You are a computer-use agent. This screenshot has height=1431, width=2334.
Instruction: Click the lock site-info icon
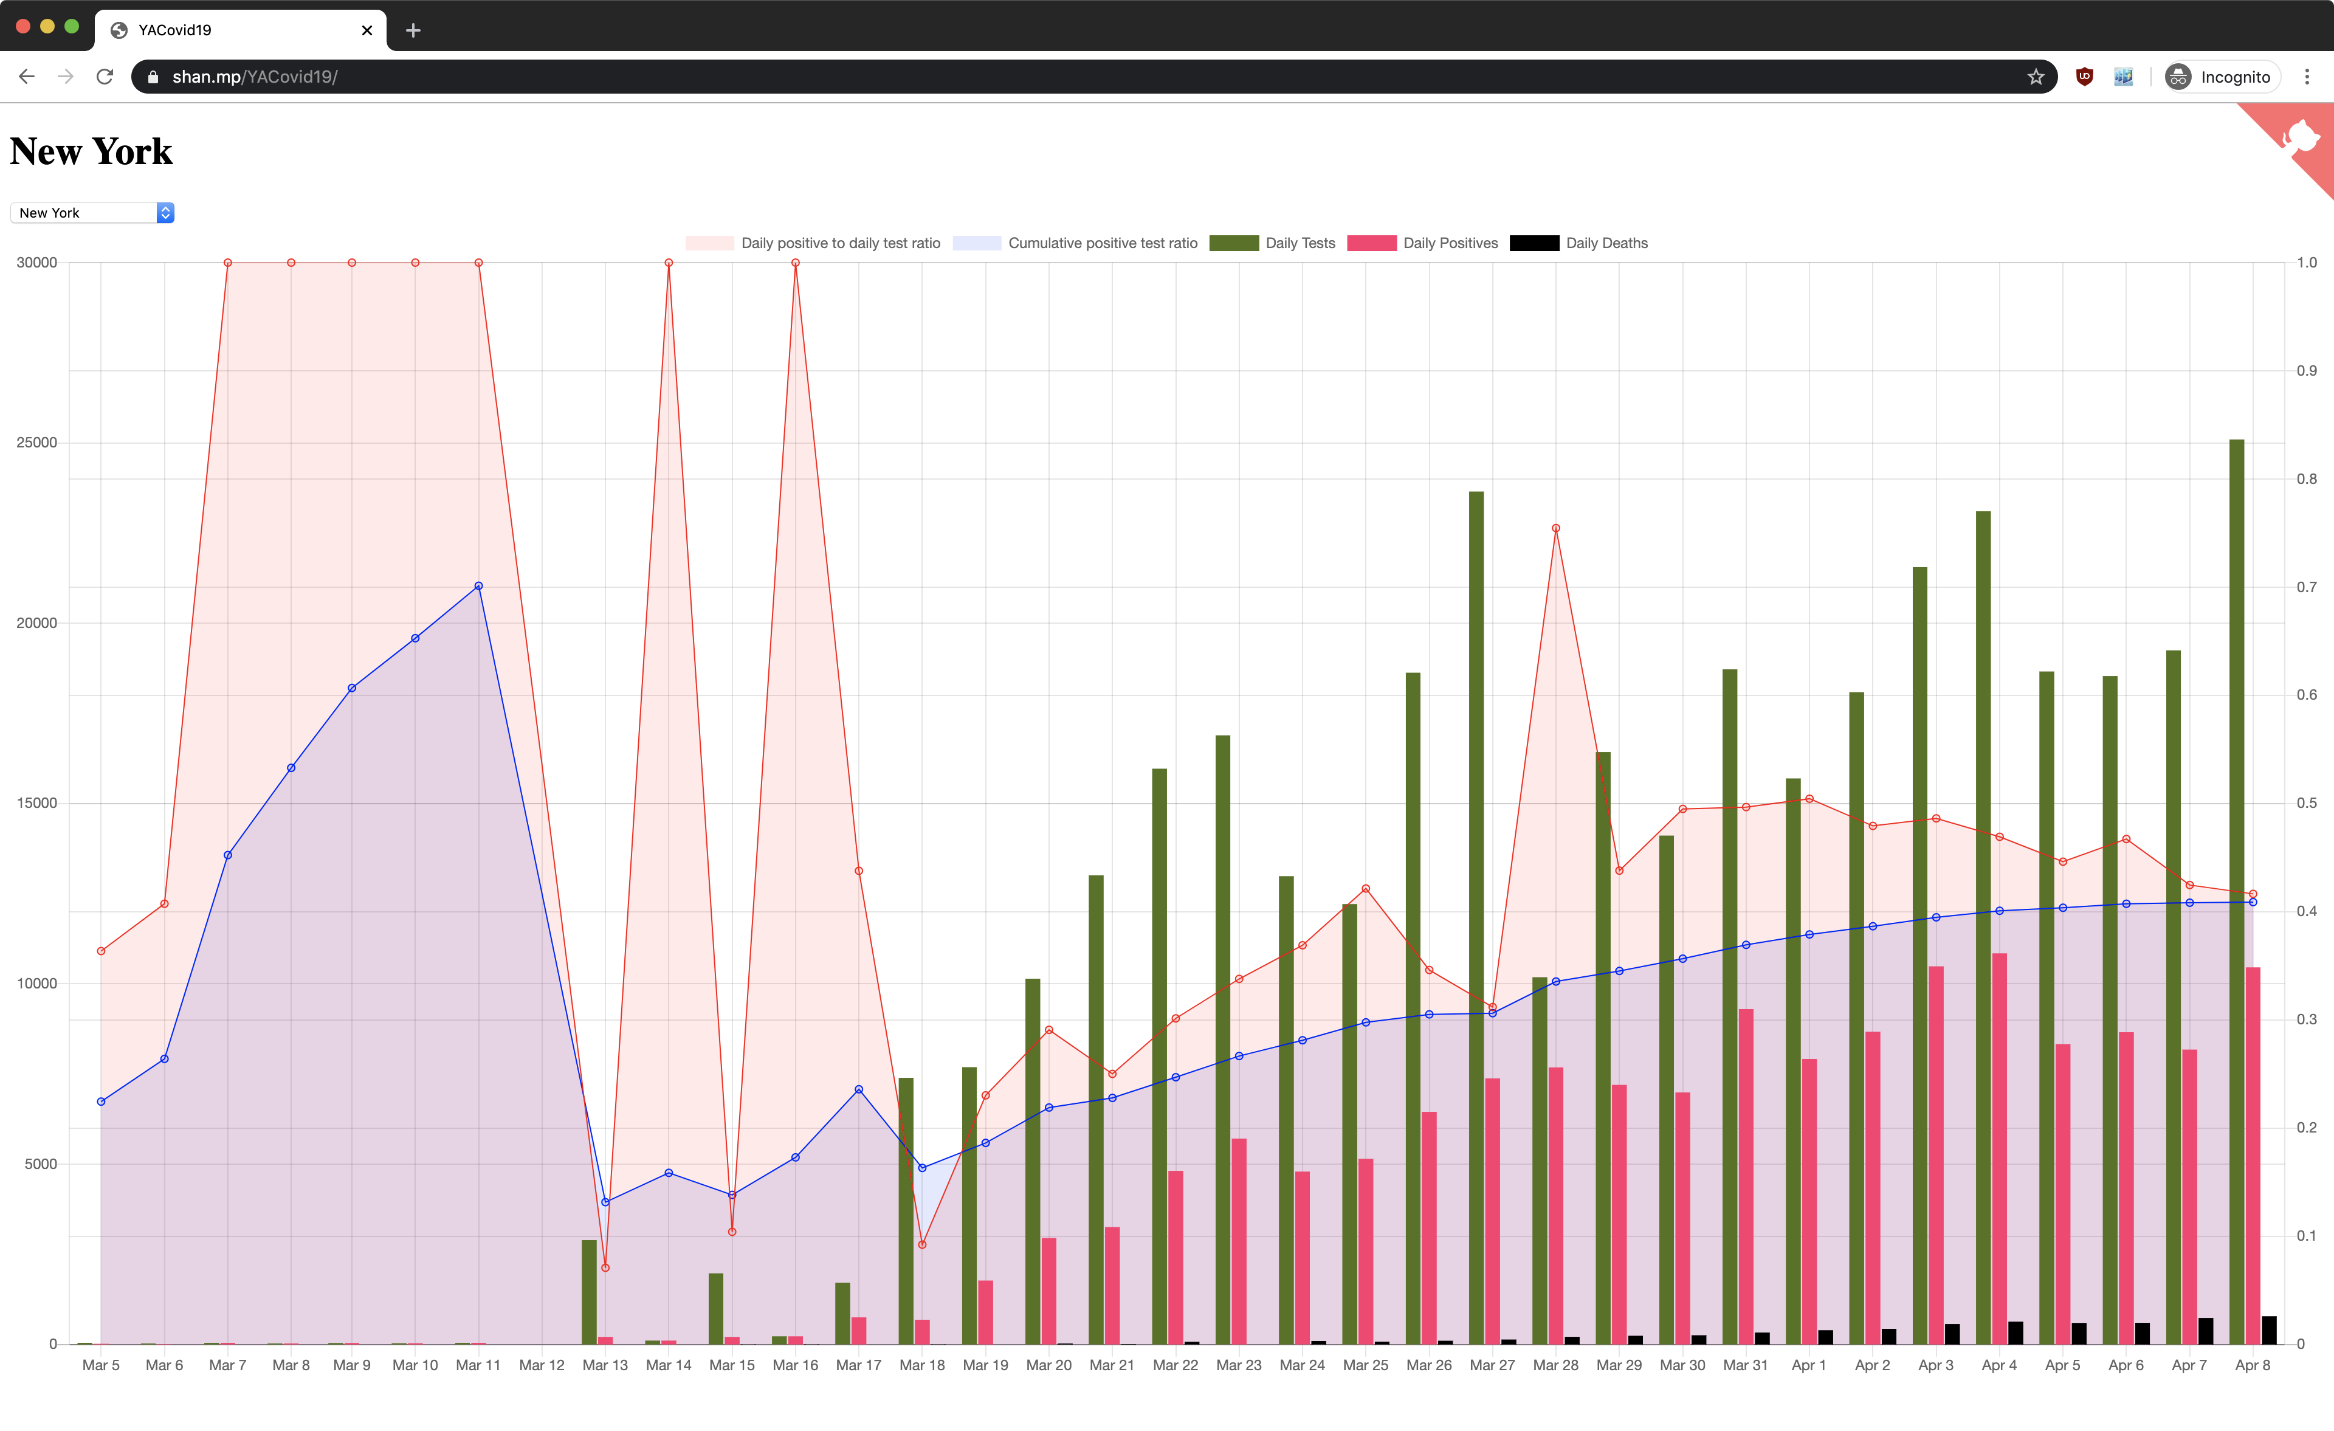[153, 77]
